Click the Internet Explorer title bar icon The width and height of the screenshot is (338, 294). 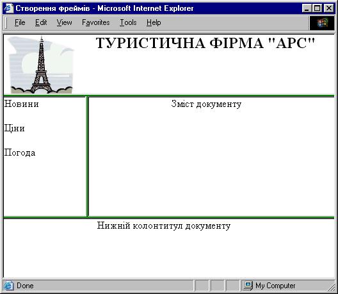point(8,8)
